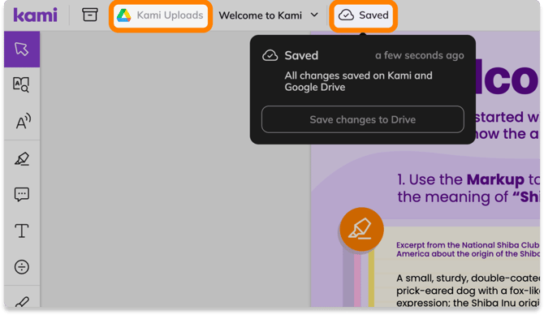Select the Drawing tool at the sidebar bottom

21,302
